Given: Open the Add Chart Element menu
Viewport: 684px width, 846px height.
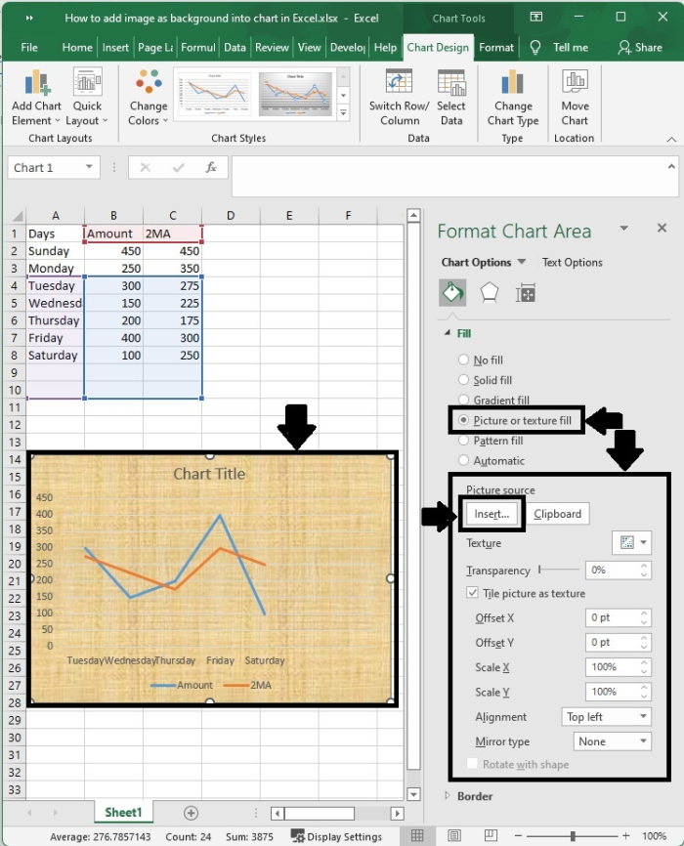Looking at the screenshot, I should (36, 97).
